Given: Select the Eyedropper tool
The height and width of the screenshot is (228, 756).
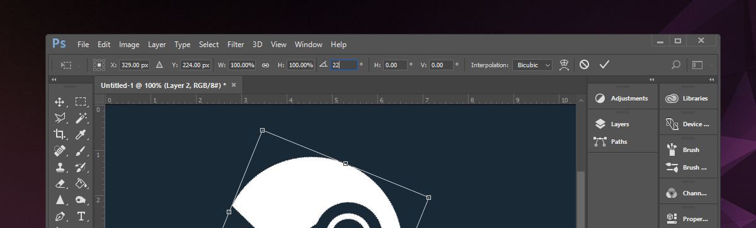Looking at the screenshot, I should pyautogui.click(x=81, y=134).
